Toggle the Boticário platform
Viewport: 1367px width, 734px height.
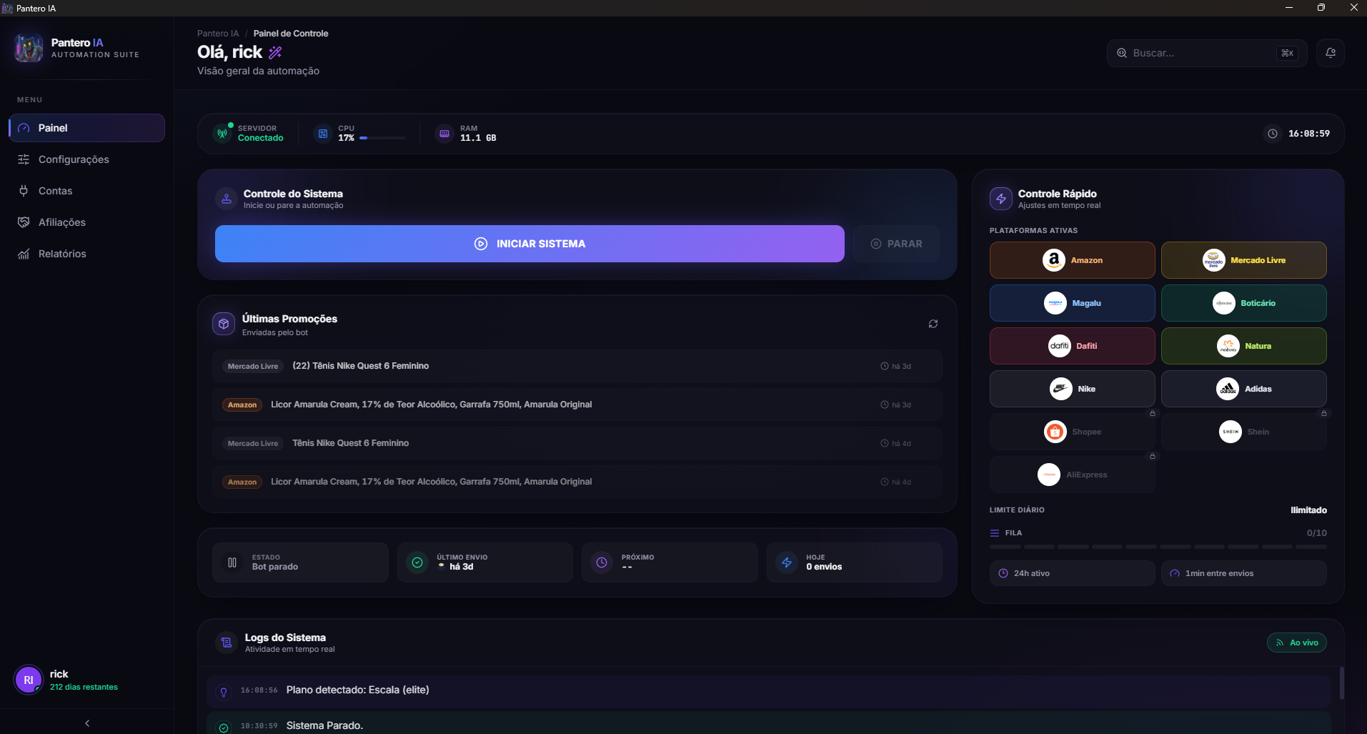point(1243,303)
